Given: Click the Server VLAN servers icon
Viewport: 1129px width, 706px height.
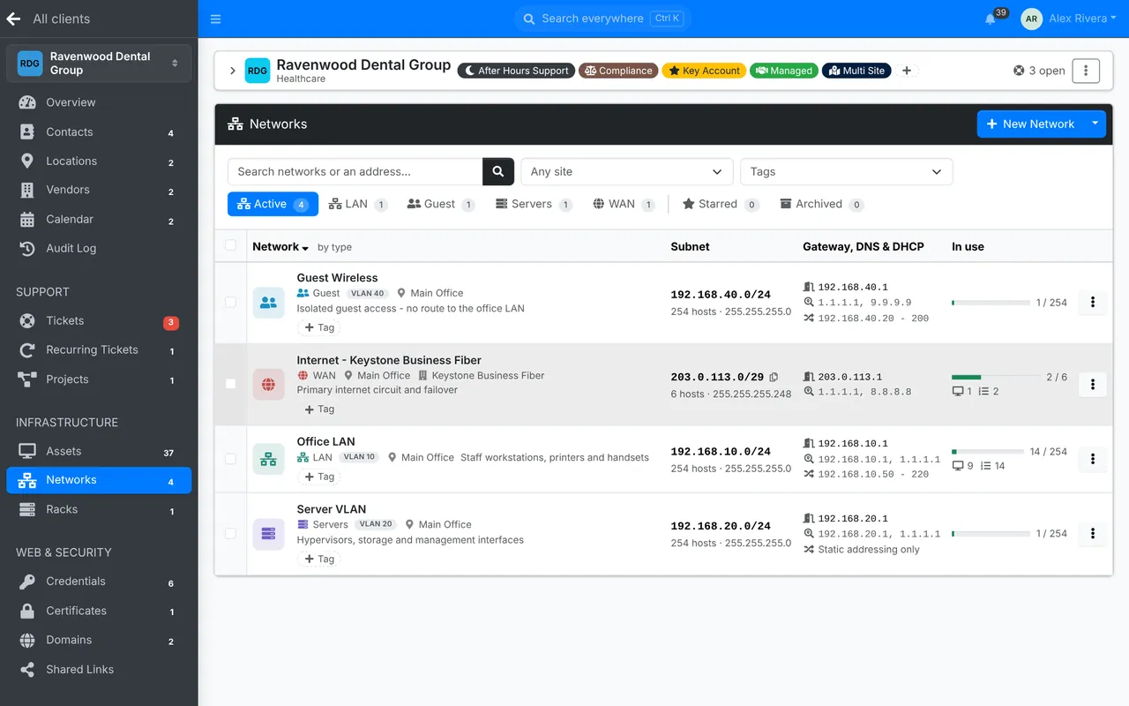Looking at the screenshot, I should click(268, 534).
